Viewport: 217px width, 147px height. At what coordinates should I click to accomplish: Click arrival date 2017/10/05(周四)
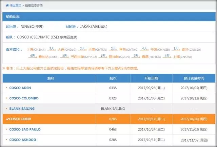pos(194,88)
